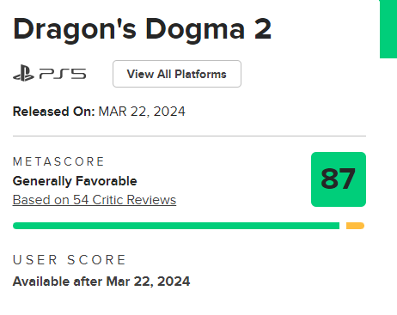
Task: Click the METASCORE section label
Action: tap(58, 161)
